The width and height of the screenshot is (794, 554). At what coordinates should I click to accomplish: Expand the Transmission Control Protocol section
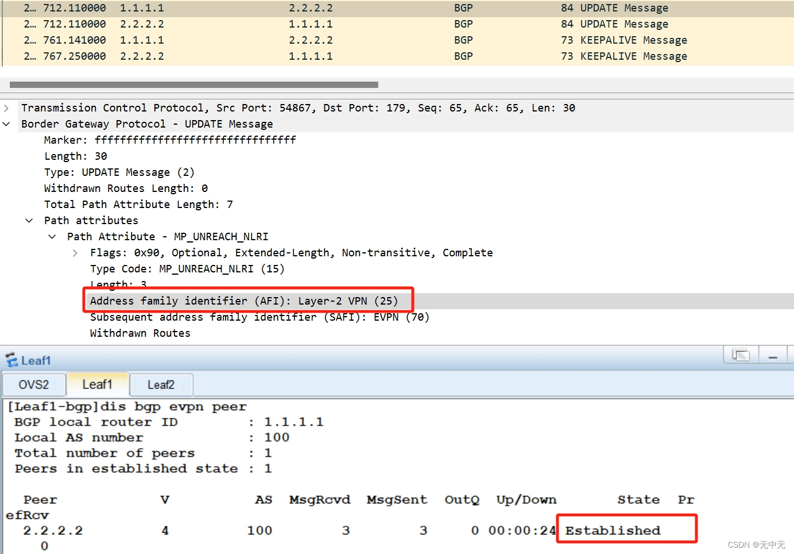(6, 108)
